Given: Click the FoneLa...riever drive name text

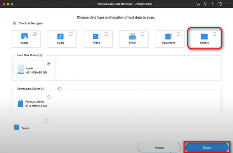Looking at the screenshot, I should click(x=35, y=102).
